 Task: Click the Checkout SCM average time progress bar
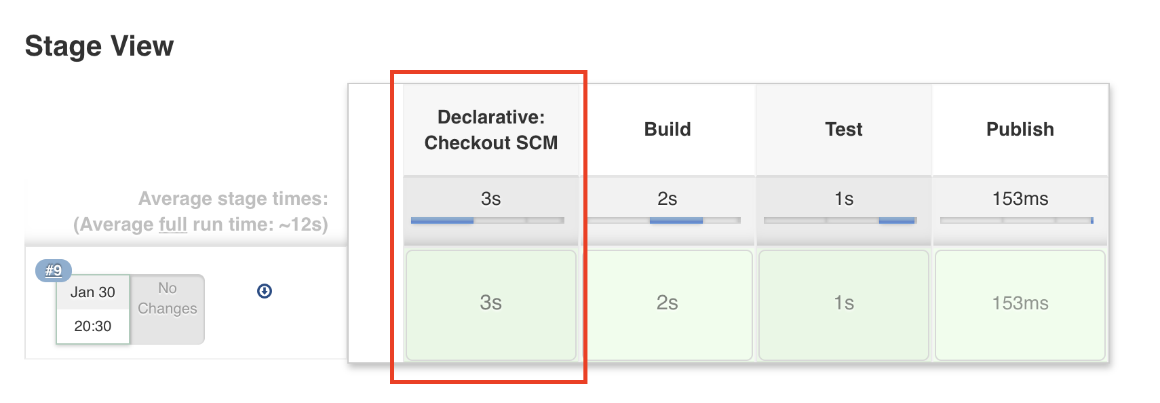487,220
